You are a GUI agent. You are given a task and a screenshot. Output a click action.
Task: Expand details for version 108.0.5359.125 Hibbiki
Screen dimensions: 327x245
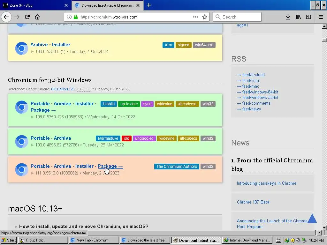pos(32,117)
